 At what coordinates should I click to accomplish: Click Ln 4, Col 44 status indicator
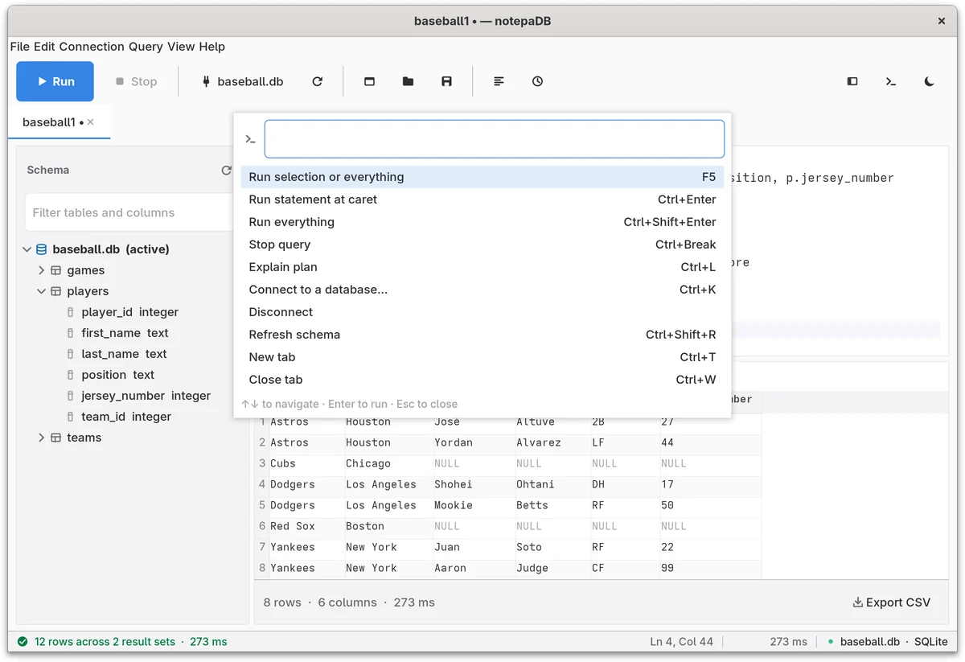[682, 642]
